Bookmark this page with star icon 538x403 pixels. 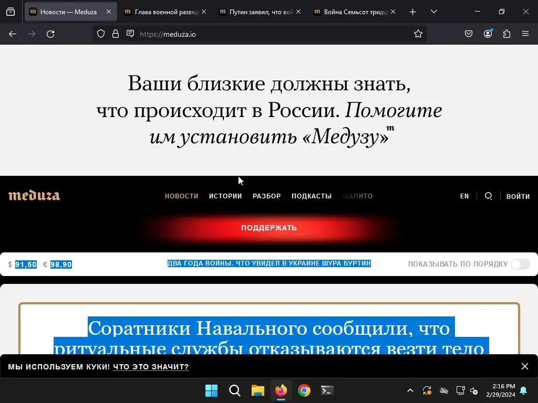click(418, 34)
